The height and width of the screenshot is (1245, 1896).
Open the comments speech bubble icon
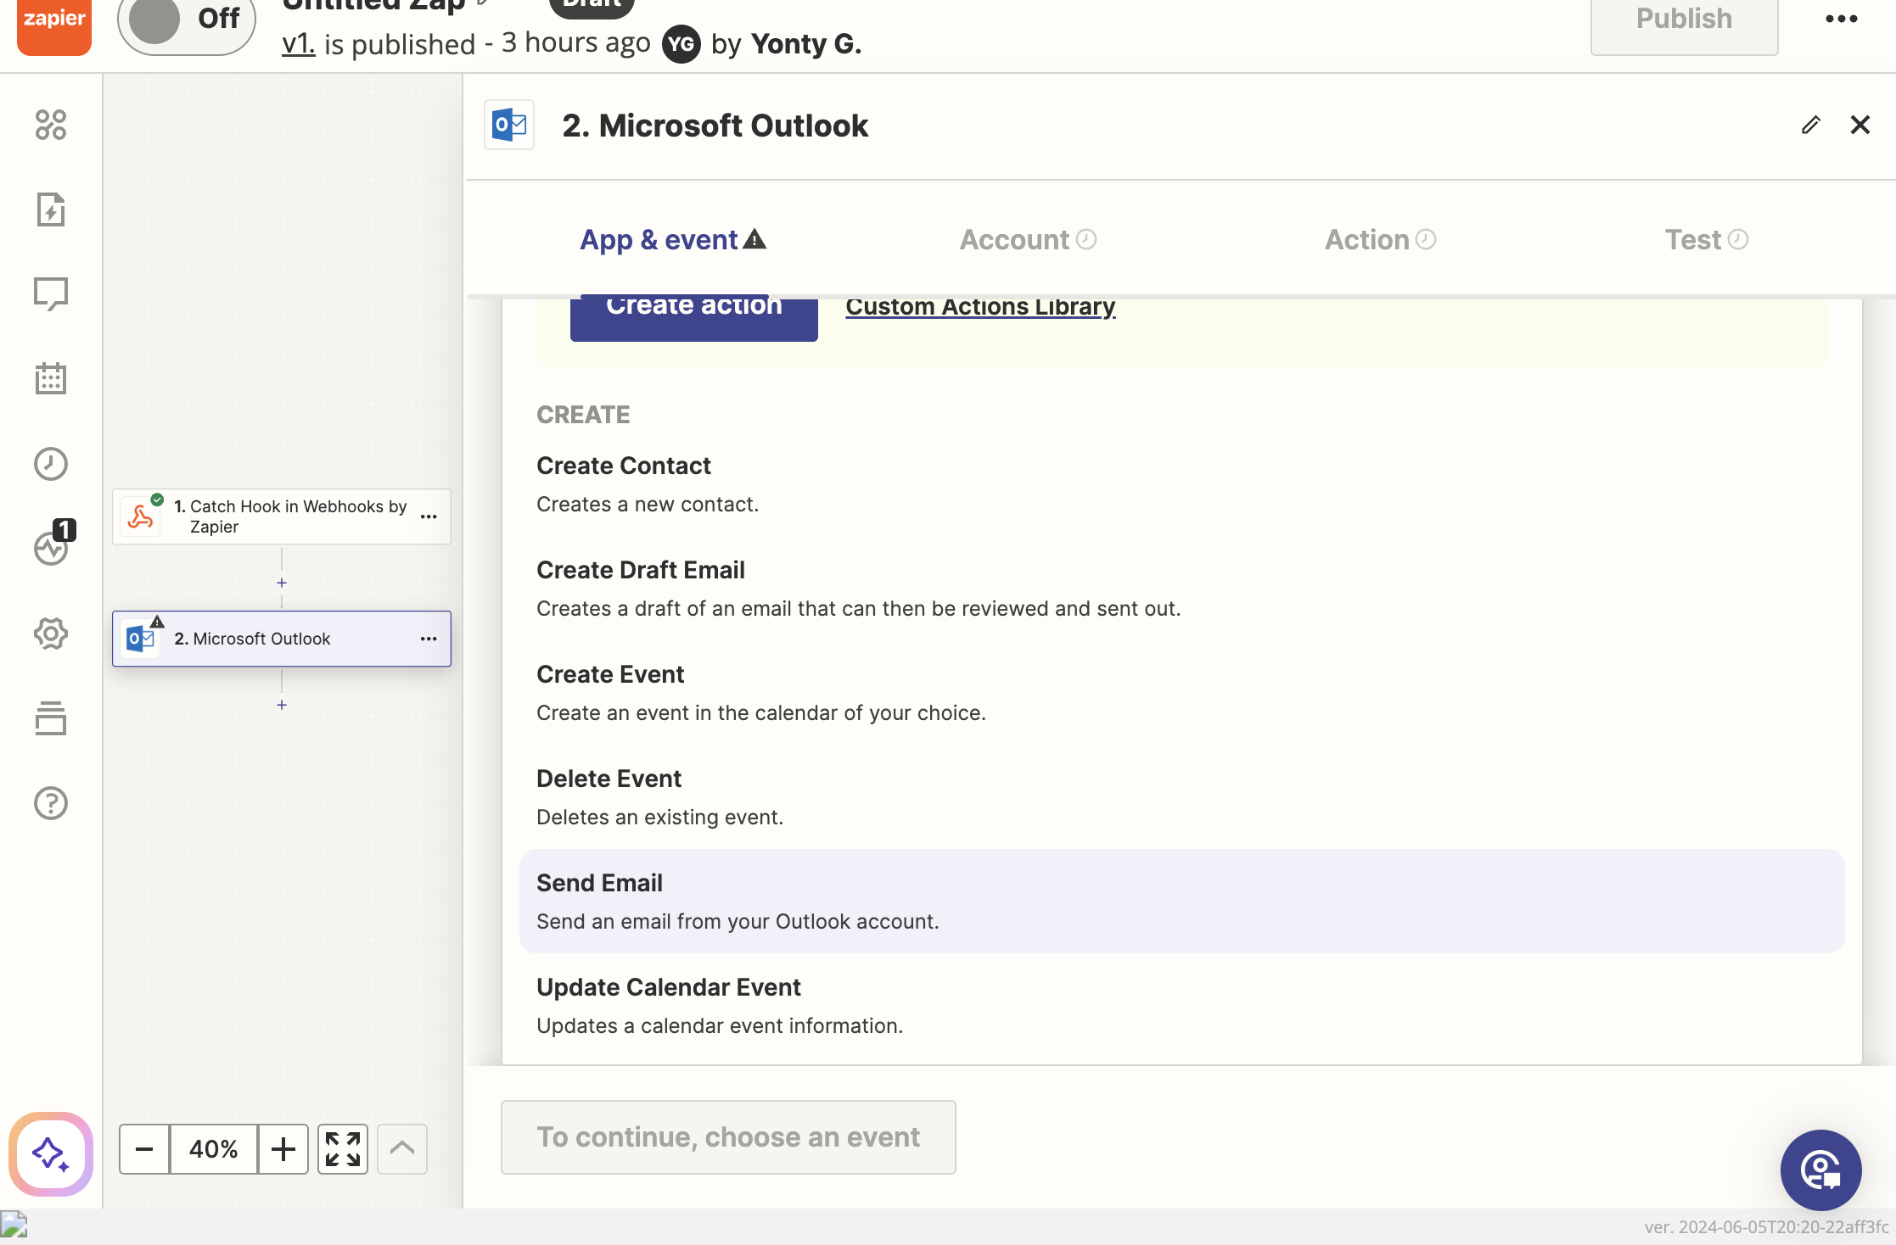pyautogui.click(x=51, y=294)
